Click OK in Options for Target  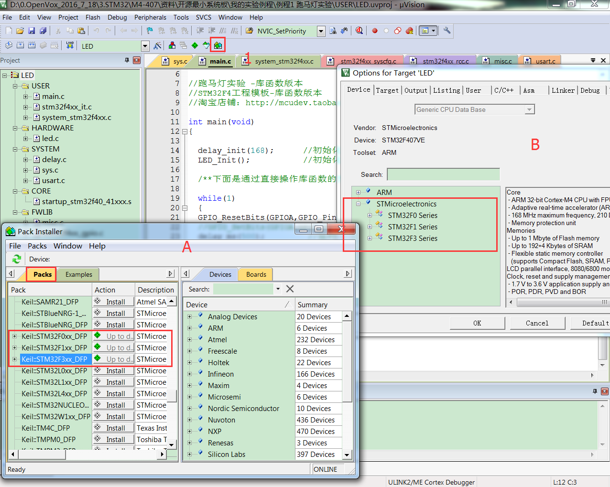(x=477, y=323)
